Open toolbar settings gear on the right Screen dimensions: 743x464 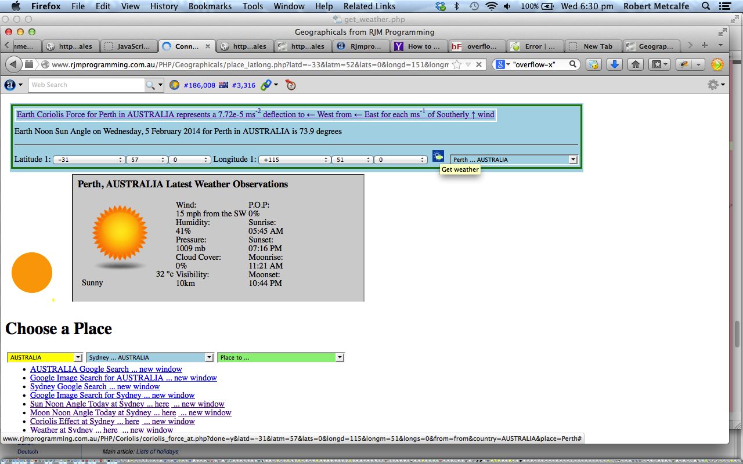pos(716,85)
